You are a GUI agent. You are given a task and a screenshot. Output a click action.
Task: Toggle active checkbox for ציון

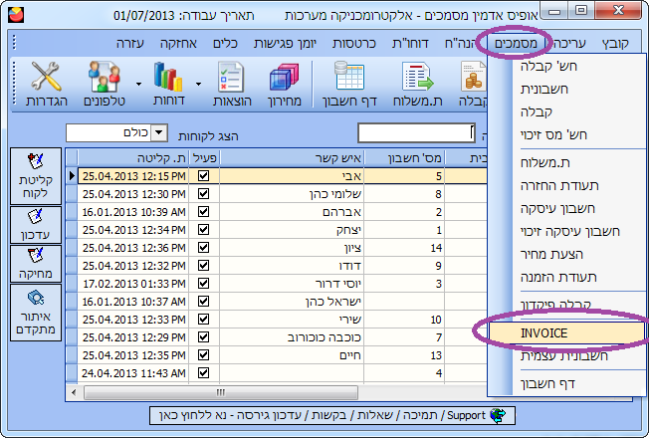click(x=204, y=247)
